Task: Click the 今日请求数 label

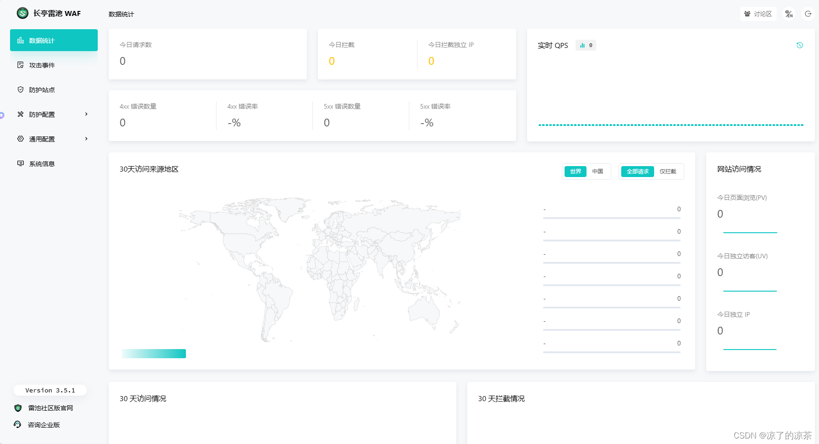Action: tap(136, 45)
